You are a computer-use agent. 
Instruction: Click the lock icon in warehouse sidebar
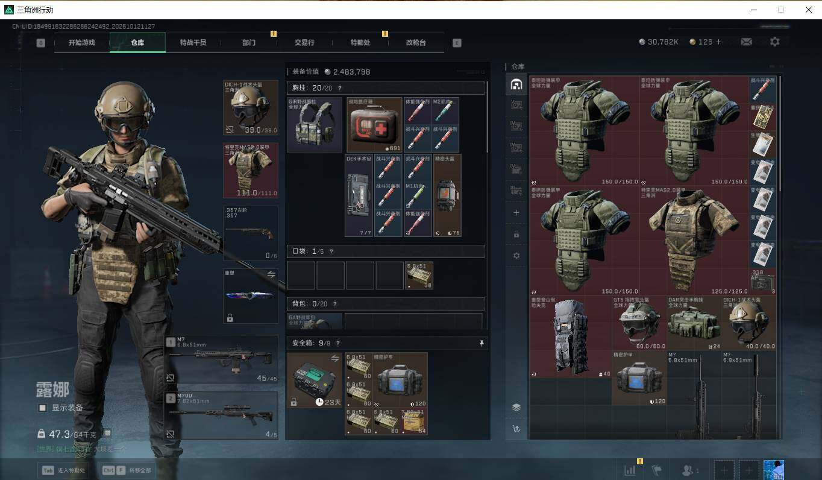point(516,234)
